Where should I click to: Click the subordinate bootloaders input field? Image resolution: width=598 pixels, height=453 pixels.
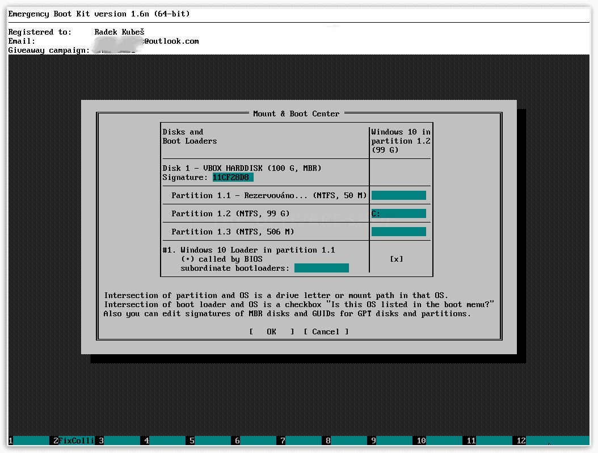[x=322, y=268]
